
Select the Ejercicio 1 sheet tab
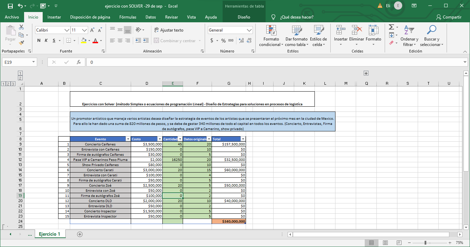[x=50, y=234]
